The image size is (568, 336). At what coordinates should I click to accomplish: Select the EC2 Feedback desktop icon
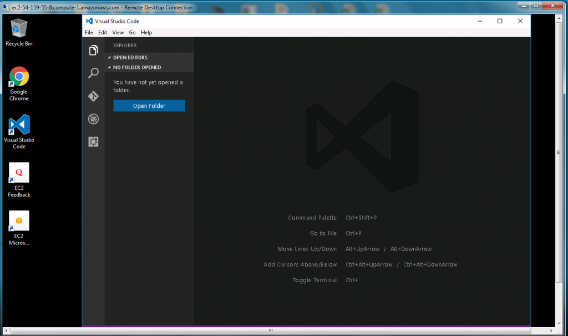pos(18,172)
